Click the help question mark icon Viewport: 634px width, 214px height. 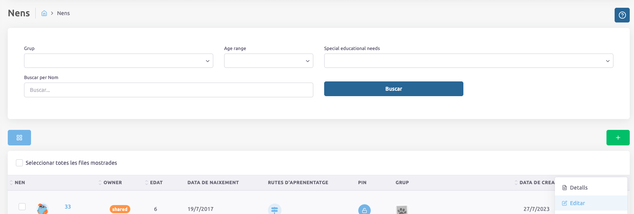pyautogui.click(x=622, y=15)
